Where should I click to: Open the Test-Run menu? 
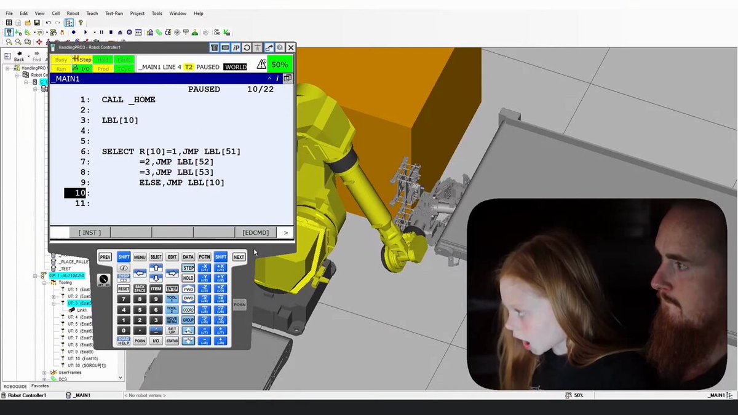[x=114, y=13]
